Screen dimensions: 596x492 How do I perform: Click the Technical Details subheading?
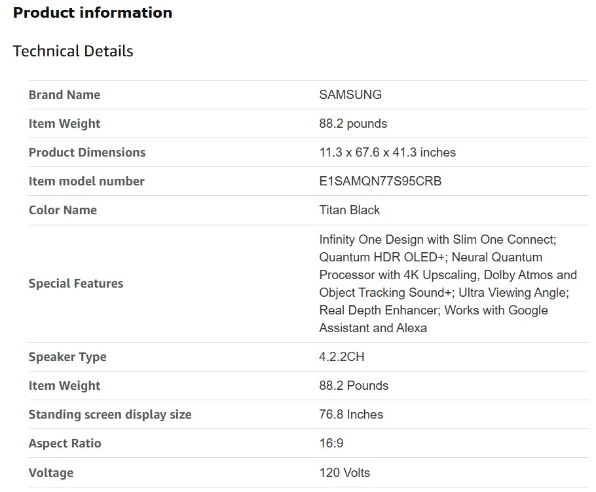73,51
